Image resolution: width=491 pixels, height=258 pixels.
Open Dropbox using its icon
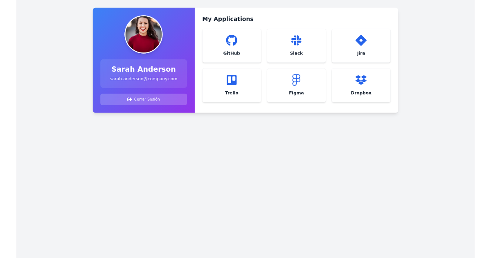(361, 80)
